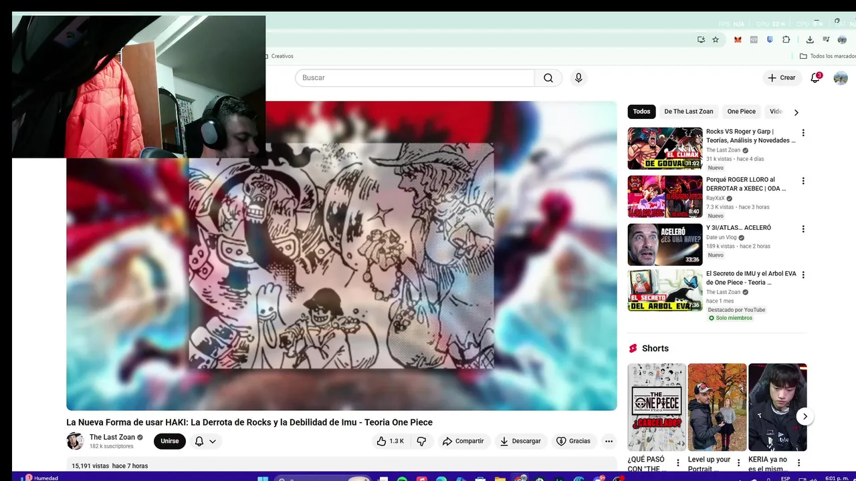Open options for Y 3I/ATLAS... ACELERÓ video
This screenshot has width=856, height=481.
pos(803,229)
